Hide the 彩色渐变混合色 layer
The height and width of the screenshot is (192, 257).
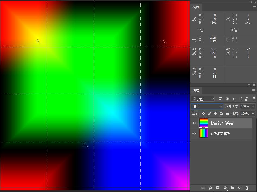tap(194, 123)
